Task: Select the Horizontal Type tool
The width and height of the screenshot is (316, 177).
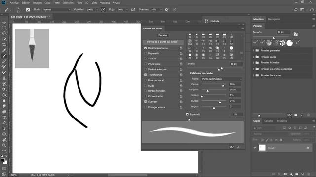Action: click(4, 118)
